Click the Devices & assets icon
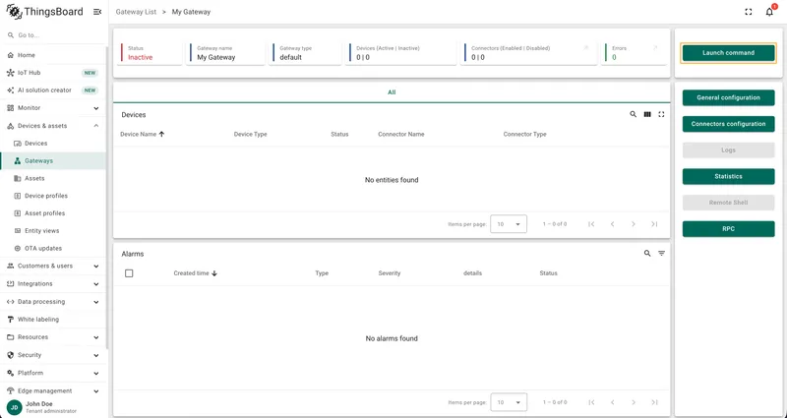Screen dimensions: 787x418 (10, 126)
